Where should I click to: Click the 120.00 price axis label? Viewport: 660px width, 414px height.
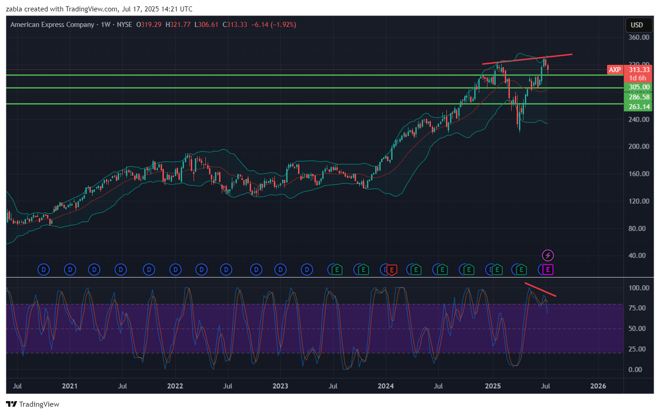click(639, 201)
